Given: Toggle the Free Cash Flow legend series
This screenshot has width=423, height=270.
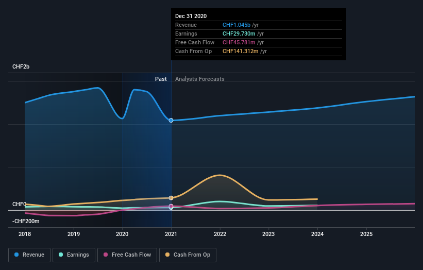Looking at the screenshot, I should (127, 255).
